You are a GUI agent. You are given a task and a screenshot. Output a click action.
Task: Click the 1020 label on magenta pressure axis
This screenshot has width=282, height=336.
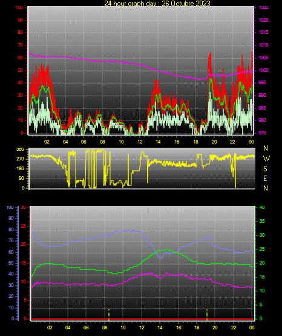[263, 20]
